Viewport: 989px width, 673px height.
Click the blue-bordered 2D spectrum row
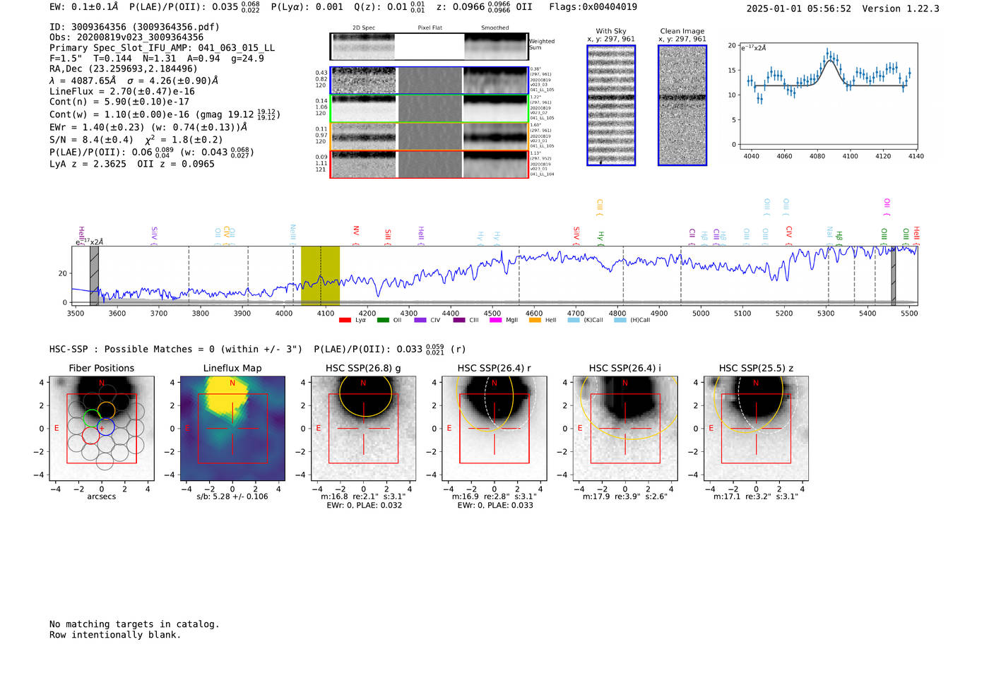[430, 81]
